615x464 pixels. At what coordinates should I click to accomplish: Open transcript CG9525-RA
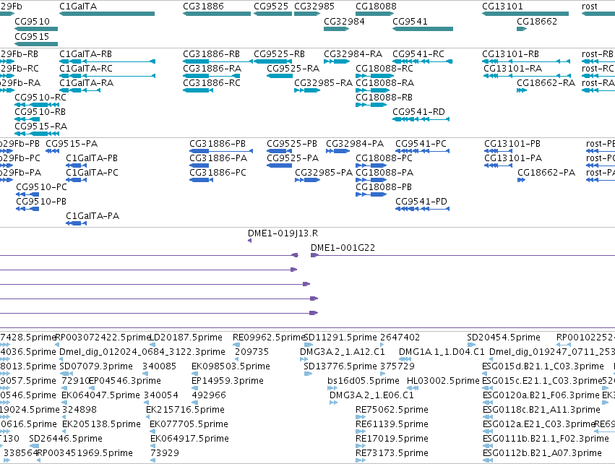click(x=293, y=68)
